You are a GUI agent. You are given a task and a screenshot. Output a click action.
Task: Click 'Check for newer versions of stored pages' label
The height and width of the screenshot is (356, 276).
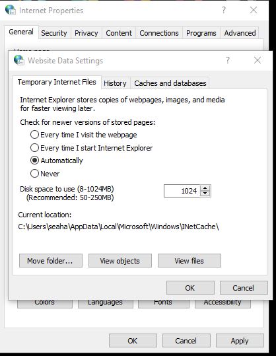point(87,122)
